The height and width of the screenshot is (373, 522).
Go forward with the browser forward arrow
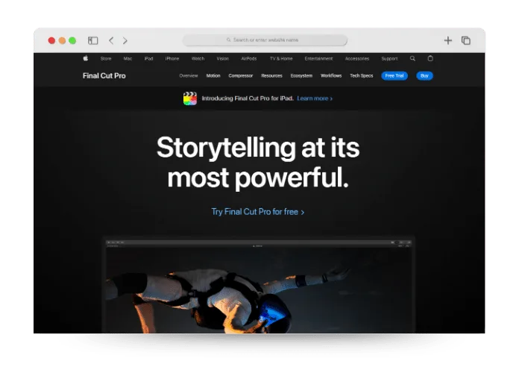(x=125, y=40)
